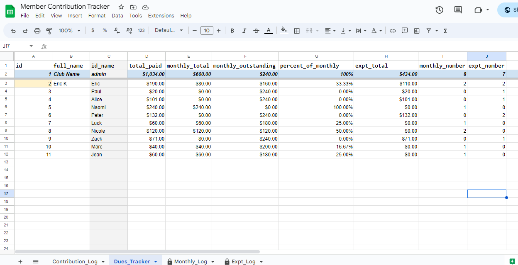The width and height of the screenshot is (518, 265).
Task: Open the Borders tool
Action: [297, 31]
